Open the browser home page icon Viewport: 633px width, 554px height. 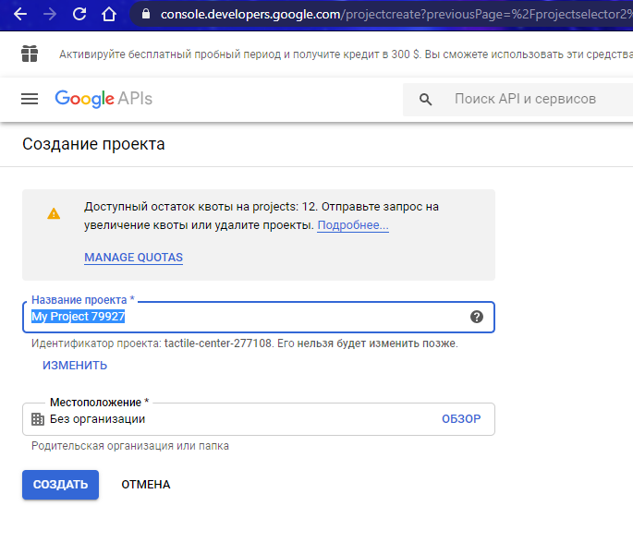pos(109,14)
